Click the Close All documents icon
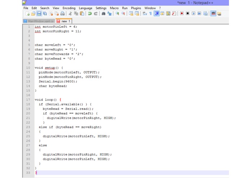 (x=57, y=14)
